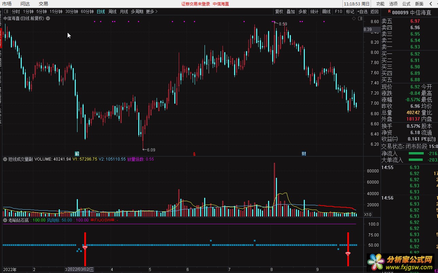The width and height of the screenshot is (438, 273).
Task: Click the 买一 price 6.92
Action: (x=415, y=54)
